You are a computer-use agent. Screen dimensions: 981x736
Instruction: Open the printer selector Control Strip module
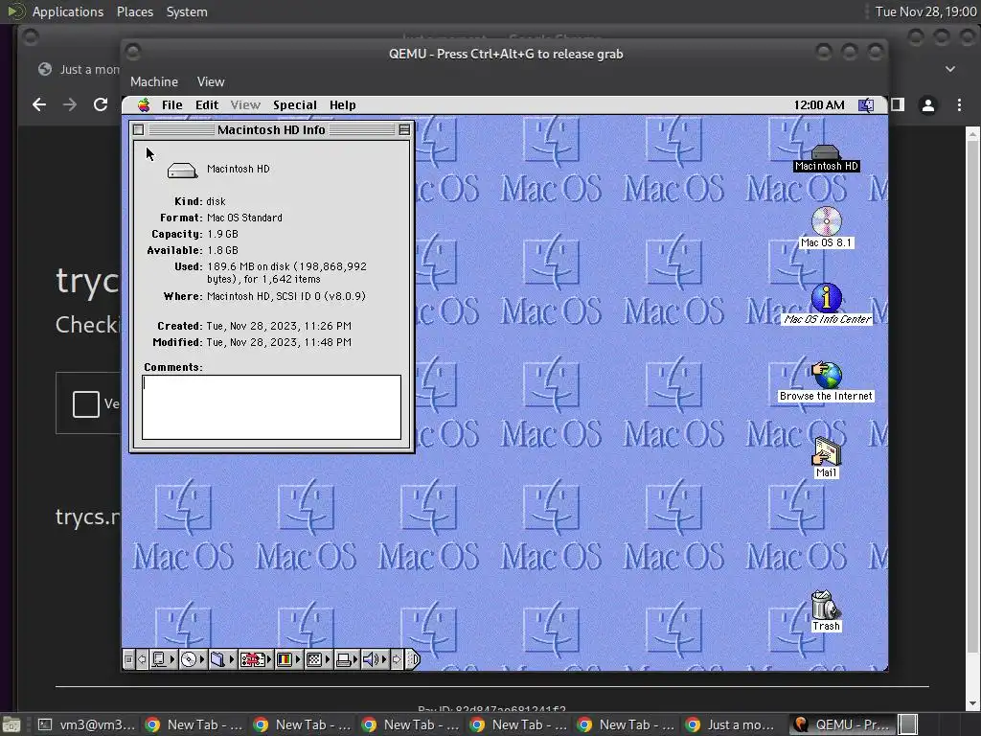tap(347, 659)
